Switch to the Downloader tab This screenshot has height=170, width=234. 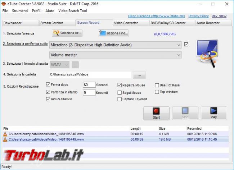[21, 23]
